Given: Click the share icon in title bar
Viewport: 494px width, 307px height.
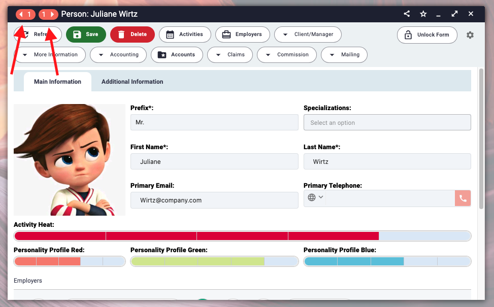Looking at the screenshot, I should coord(407,14).
